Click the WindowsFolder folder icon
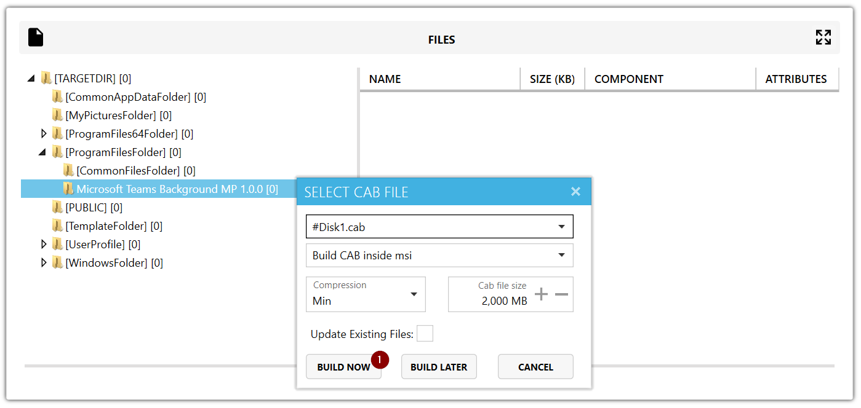The image size is (861, 408). (57, 262)
